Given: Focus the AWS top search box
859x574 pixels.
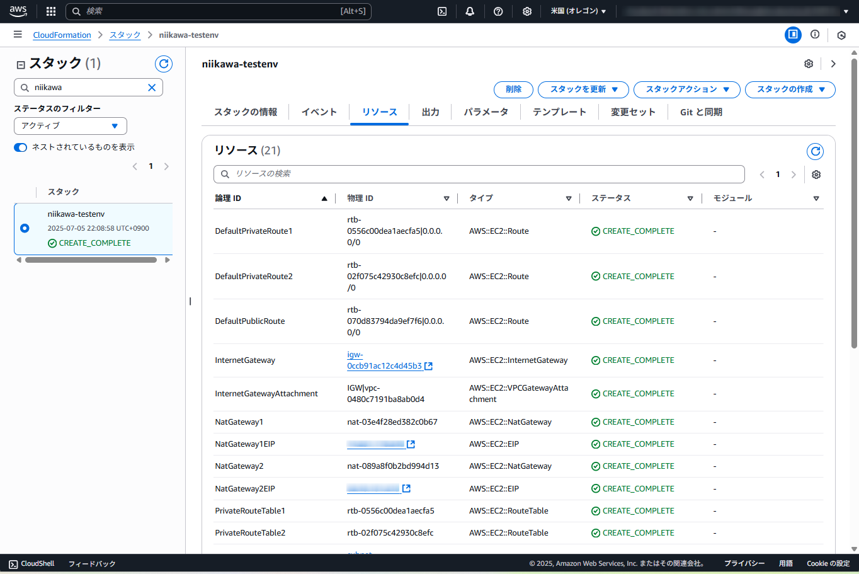Looking at the screenshot, I should point(219,11).
